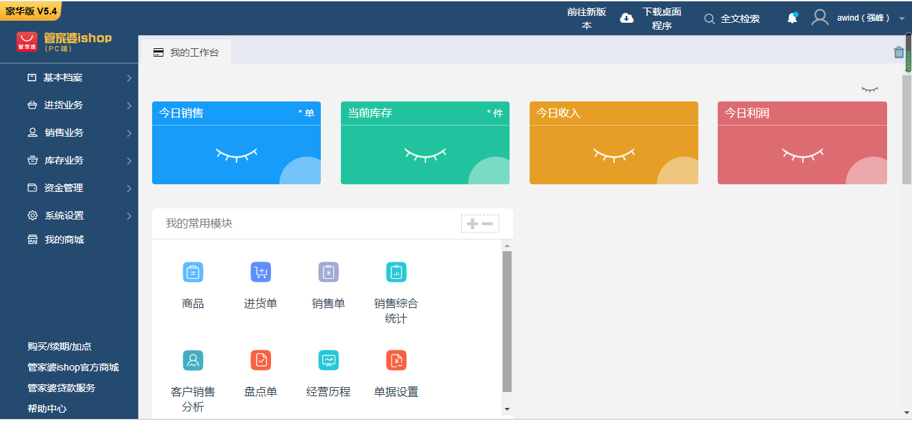
Task: Open the 进货单 module icon
Action: 261,273
